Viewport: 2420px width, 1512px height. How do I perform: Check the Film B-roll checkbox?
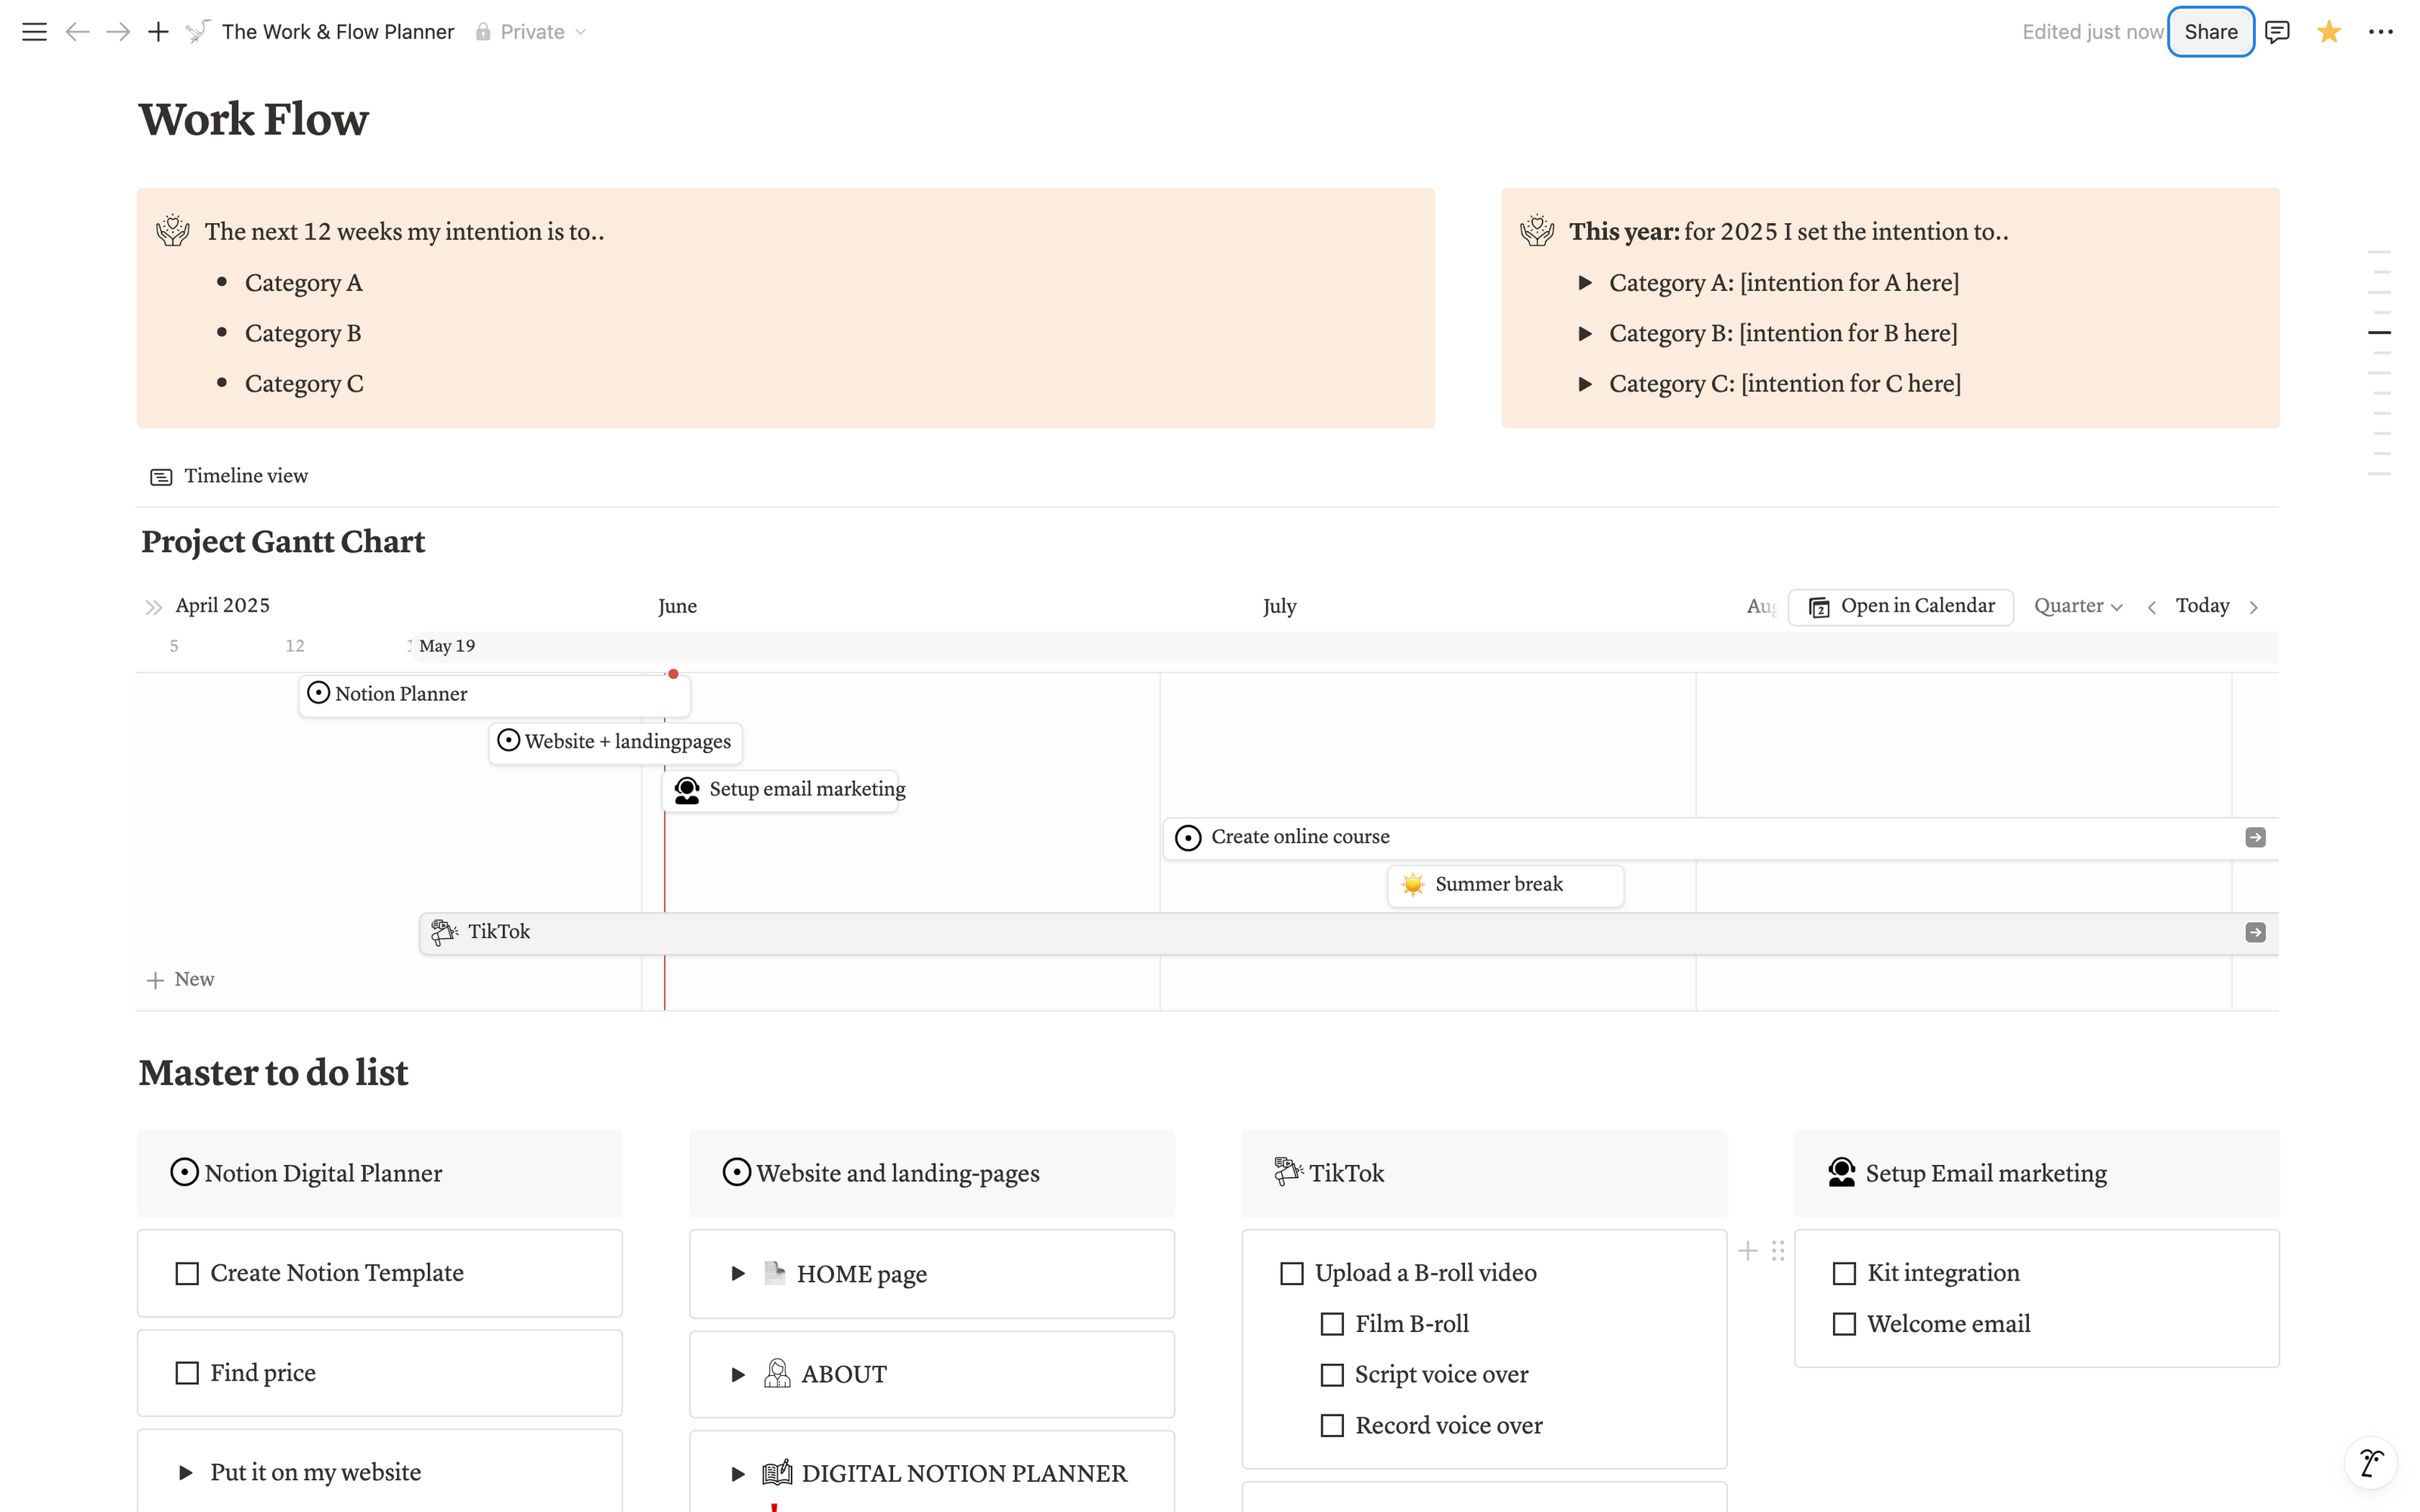(x=1331, y=1324)
